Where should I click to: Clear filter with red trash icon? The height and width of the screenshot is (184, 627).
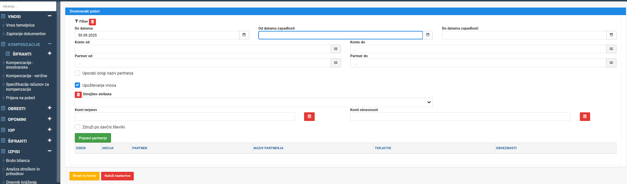point(93,22)
